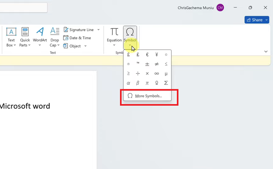This screenshot has width=273, height=169.
Task: Insert the plus-minus symbol
Action: click(147, 64)
